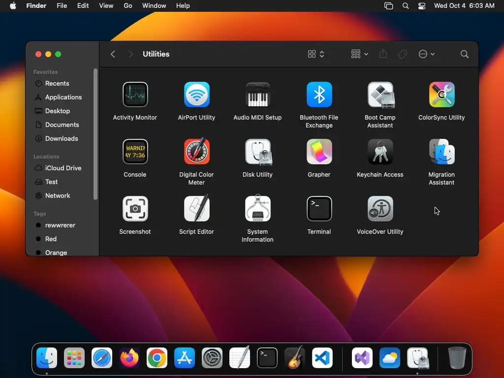The image size is (504, 378).
Task: Open System Settings from the Dock
Action: (x=212, y=358)
